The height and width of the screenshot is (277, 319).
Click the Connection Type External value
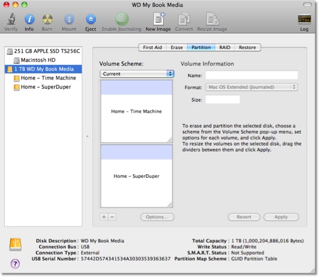point(90,253)
